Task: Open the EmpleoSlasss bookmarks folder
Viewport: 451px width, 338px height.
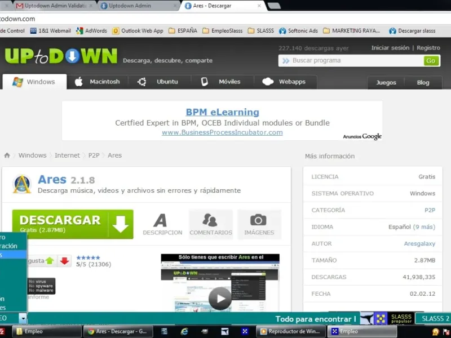Action: click(x=222, y=31)
